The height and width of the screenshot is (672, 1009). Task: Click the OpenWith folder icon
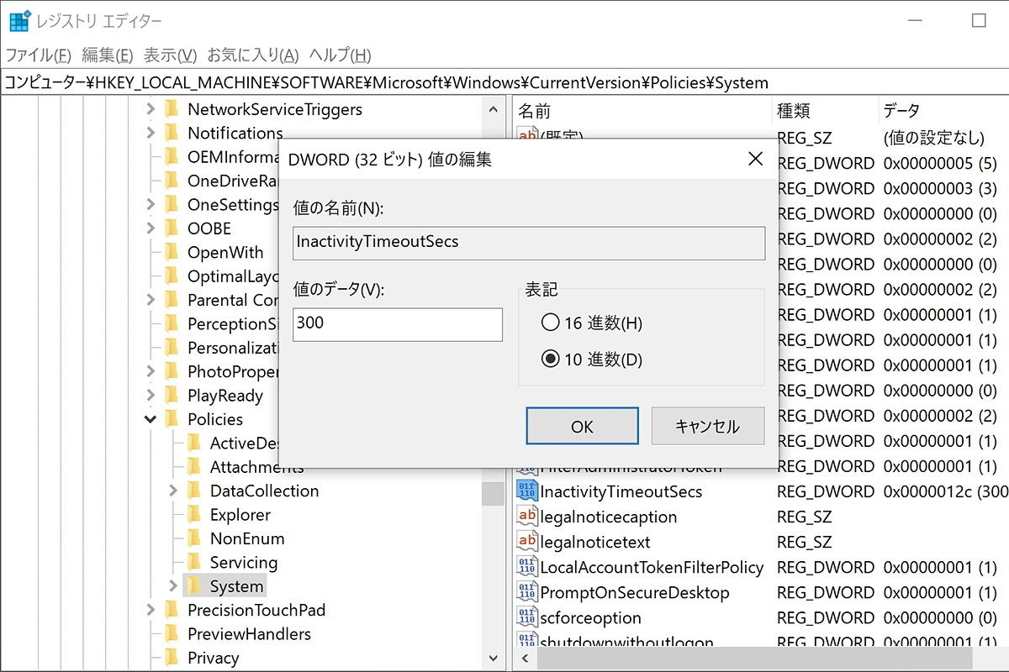pos(172,252)
